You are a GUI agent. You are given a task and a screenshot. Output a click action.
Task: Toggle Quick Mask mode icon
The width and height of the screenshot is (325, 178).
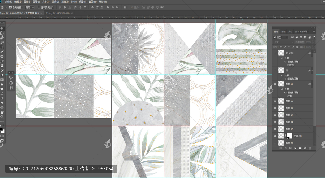pyautogui.click(x=2, y=136)
